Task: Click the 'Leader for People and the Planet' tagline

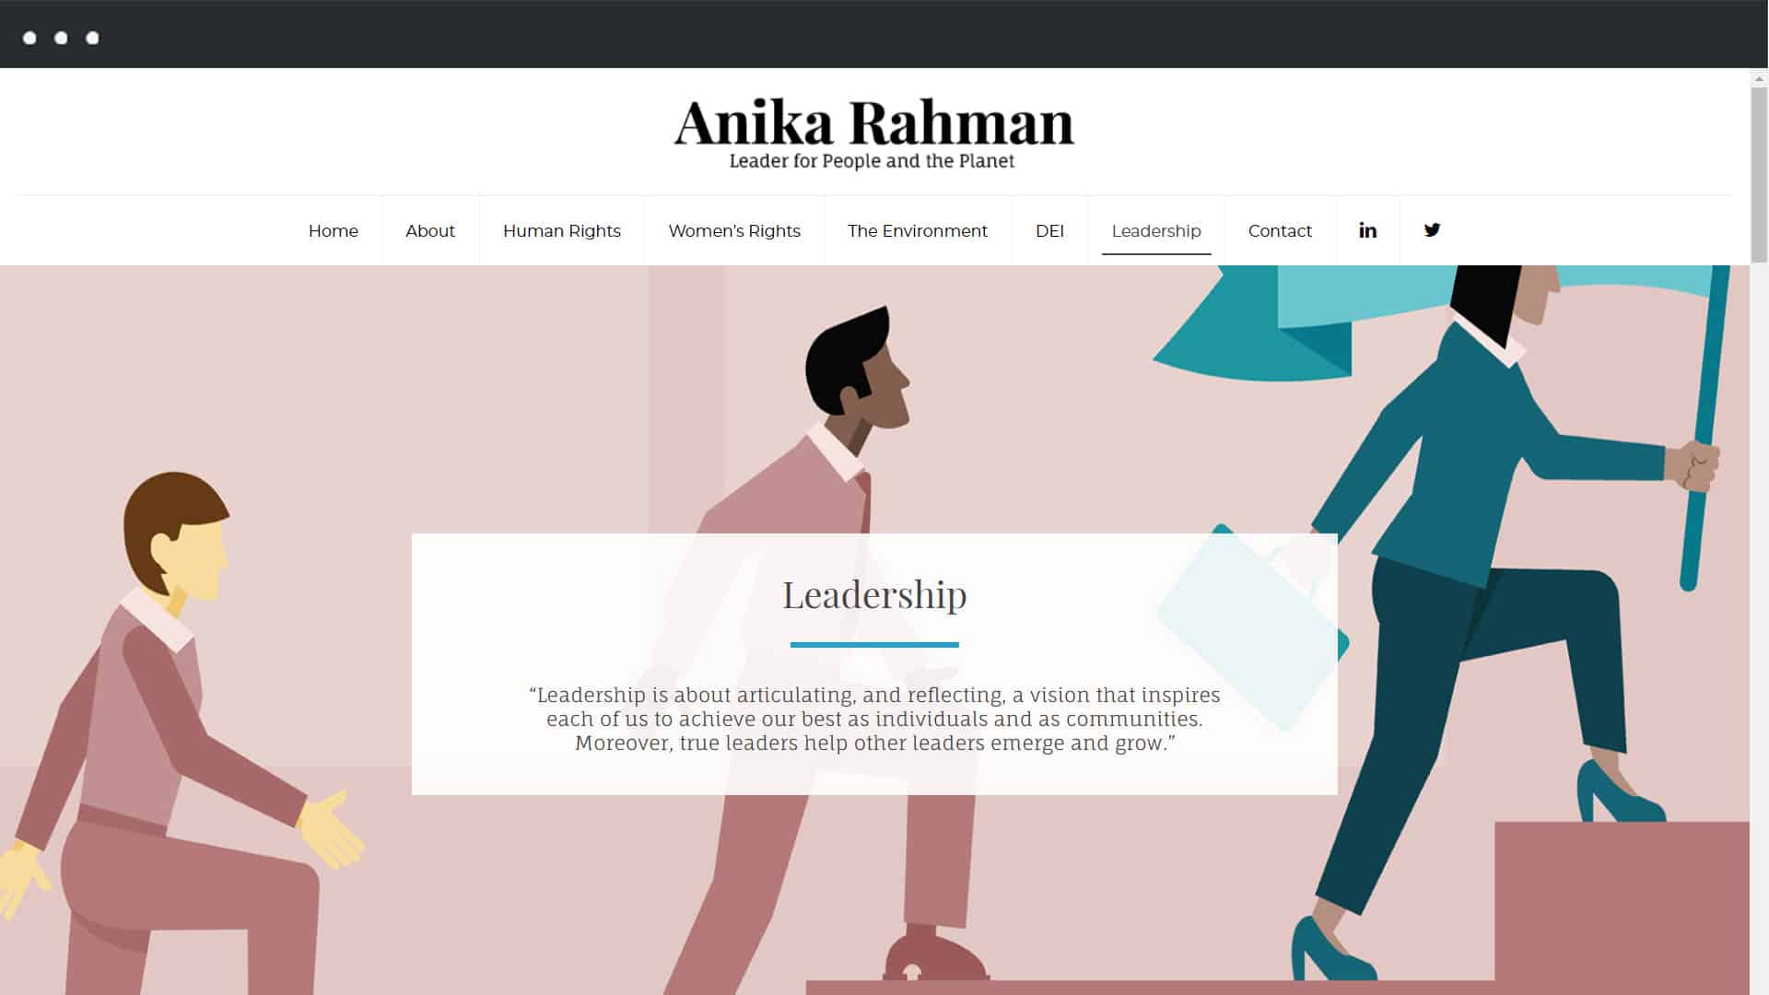Action: [872, 161]
